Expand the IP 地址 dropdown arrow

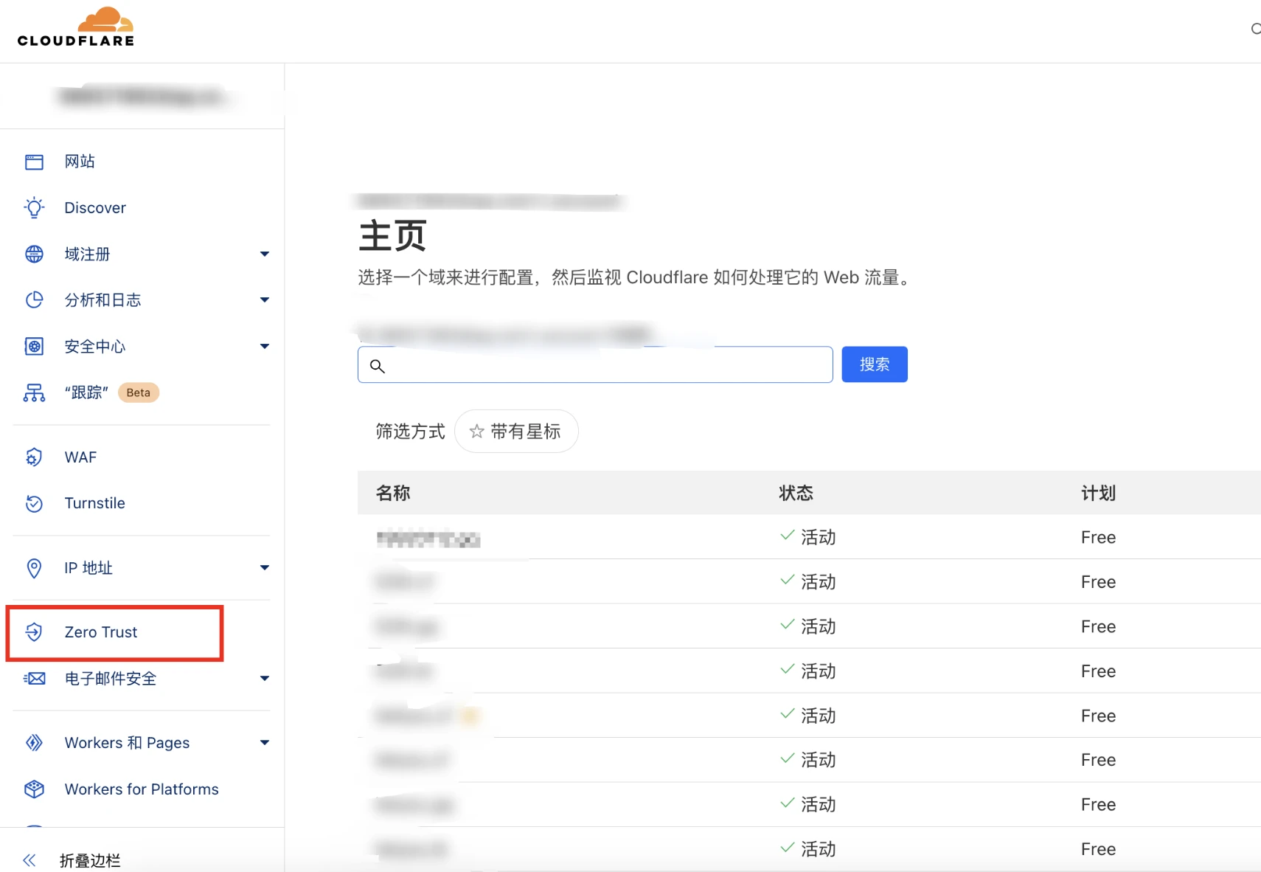click(265, 568)
